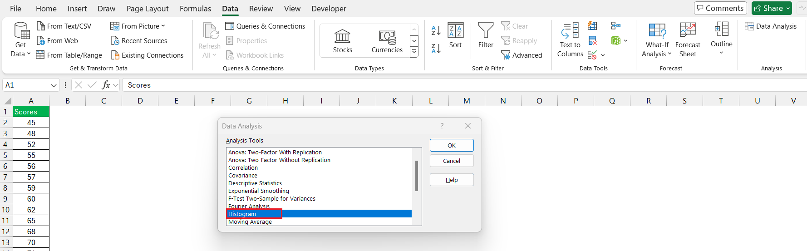
Task: Confirm with OK in Data Analysis dialog
Action: click(x=452, y=145)
